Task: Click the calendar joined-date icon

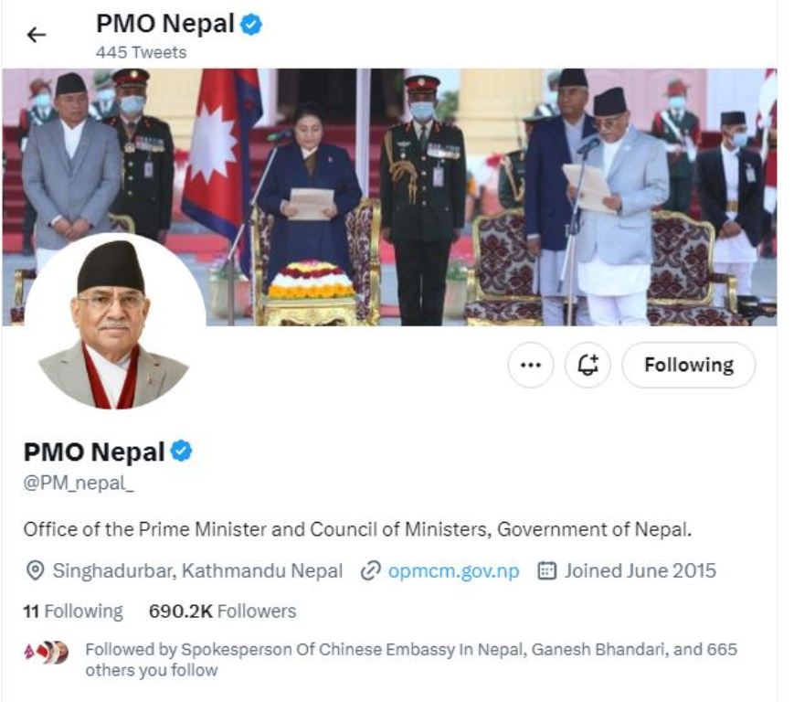Action: coord(546,570)
